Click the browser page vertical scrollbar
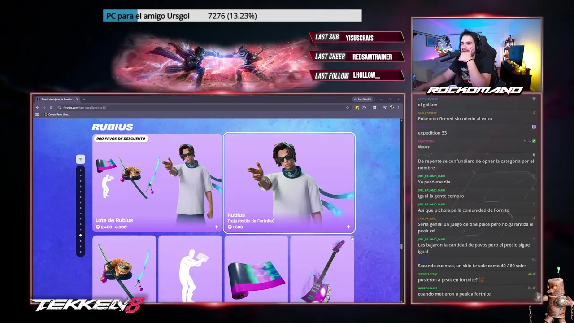Viewport: 574px width, 323px height. pos(401,246)
